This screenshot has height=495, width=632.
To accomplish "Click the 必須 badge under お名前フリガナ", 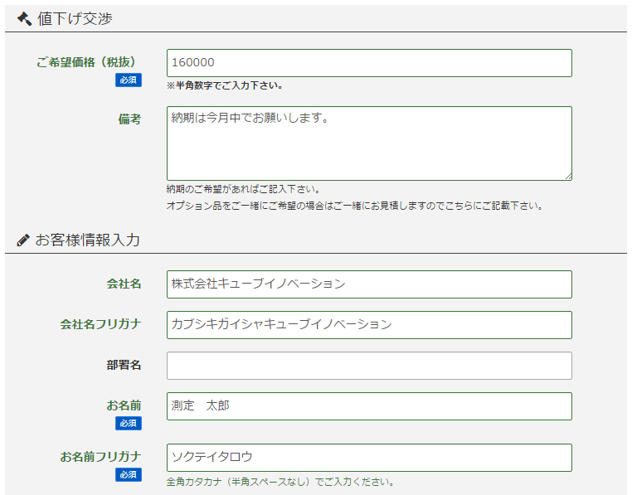I will pos(129,474).
